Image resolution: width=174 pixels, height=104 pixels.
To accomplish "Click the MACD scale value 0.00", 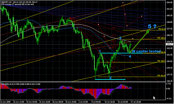I will (x=168, y=89).
